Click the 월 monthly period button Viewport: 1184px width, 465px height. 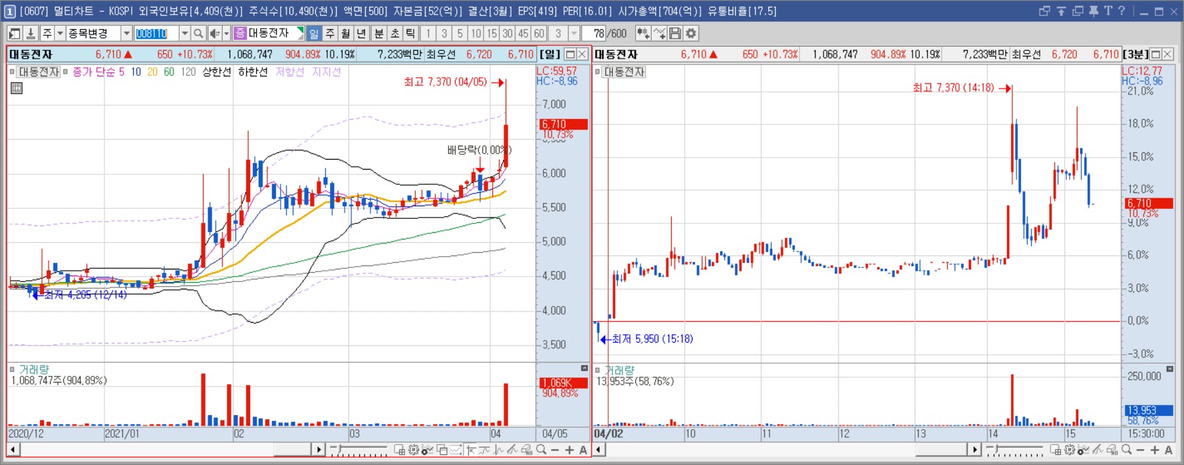(x=346, y=33)
